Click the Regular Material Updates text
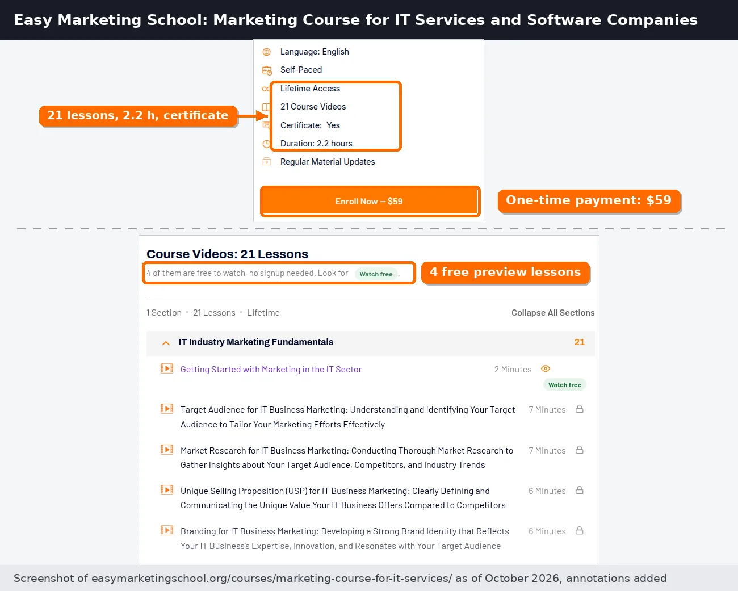This screenshot has height=591, width=738. (x=328, y=162)
